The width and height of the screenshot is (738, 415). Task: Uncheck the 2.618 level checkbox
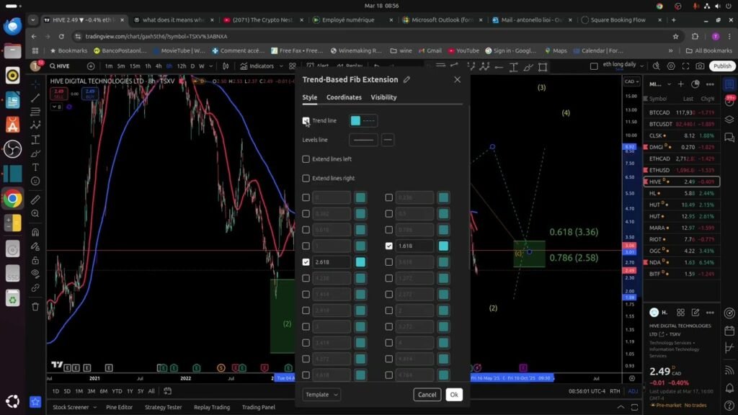click(x=306, y=262)
